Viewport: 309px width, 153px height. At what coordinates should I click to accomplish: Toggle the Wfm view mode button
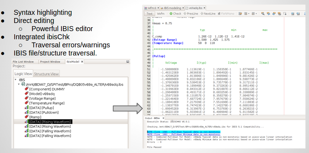pos(161,14)
